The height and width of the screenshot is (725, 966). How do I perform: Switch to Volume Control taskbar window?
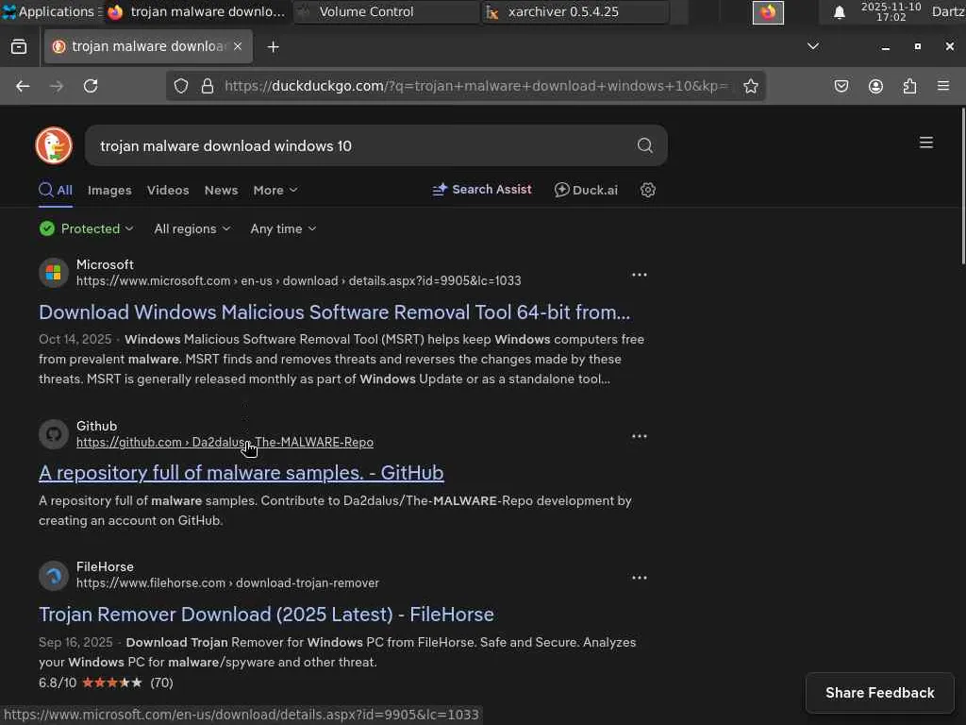click(386, 11)
